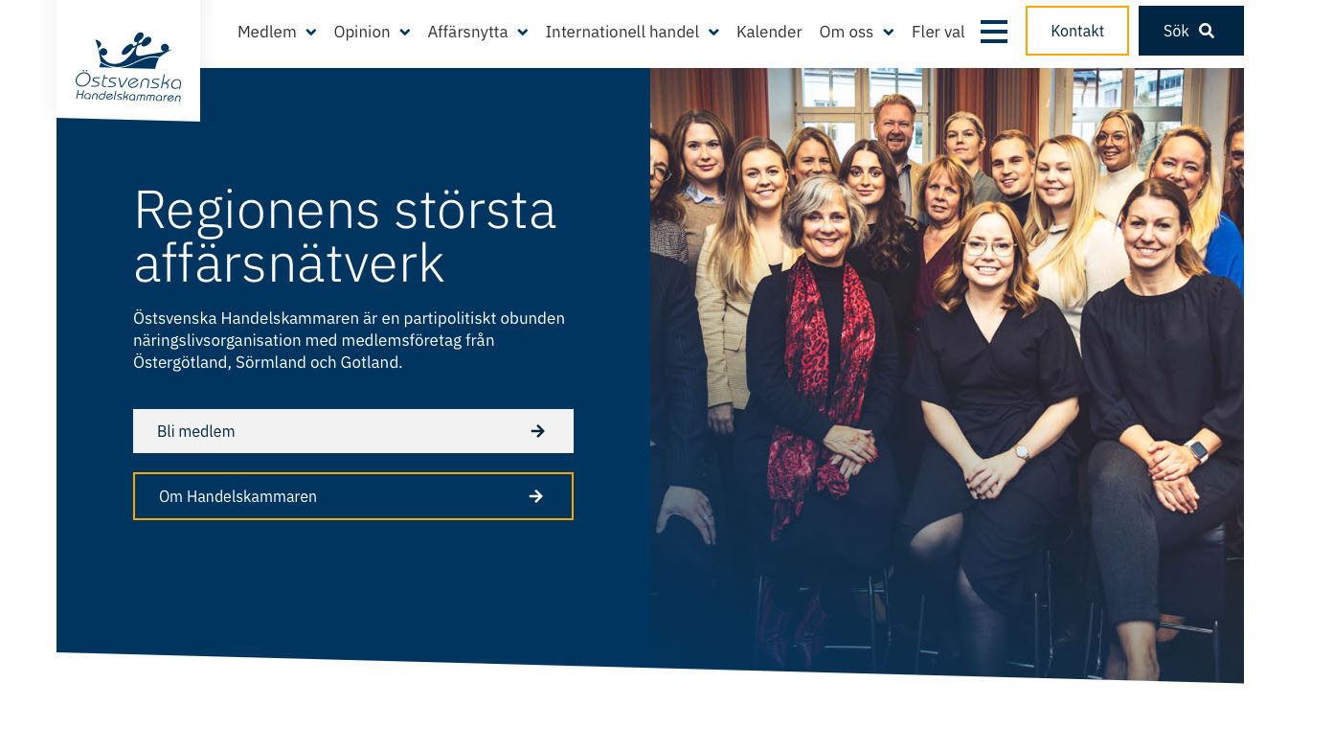1334x751 pixels.
Task: Expand the Affärsnytta dropdown chevron
Action: [523, 33]
